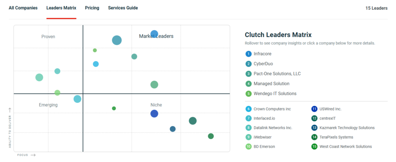Viewport: 396px width, 162px height.
Task: Select the Leaders Matrix tab
Action: 61,8
